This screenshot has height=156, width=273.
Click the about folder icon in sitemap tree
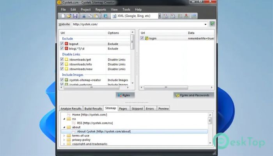69,127
